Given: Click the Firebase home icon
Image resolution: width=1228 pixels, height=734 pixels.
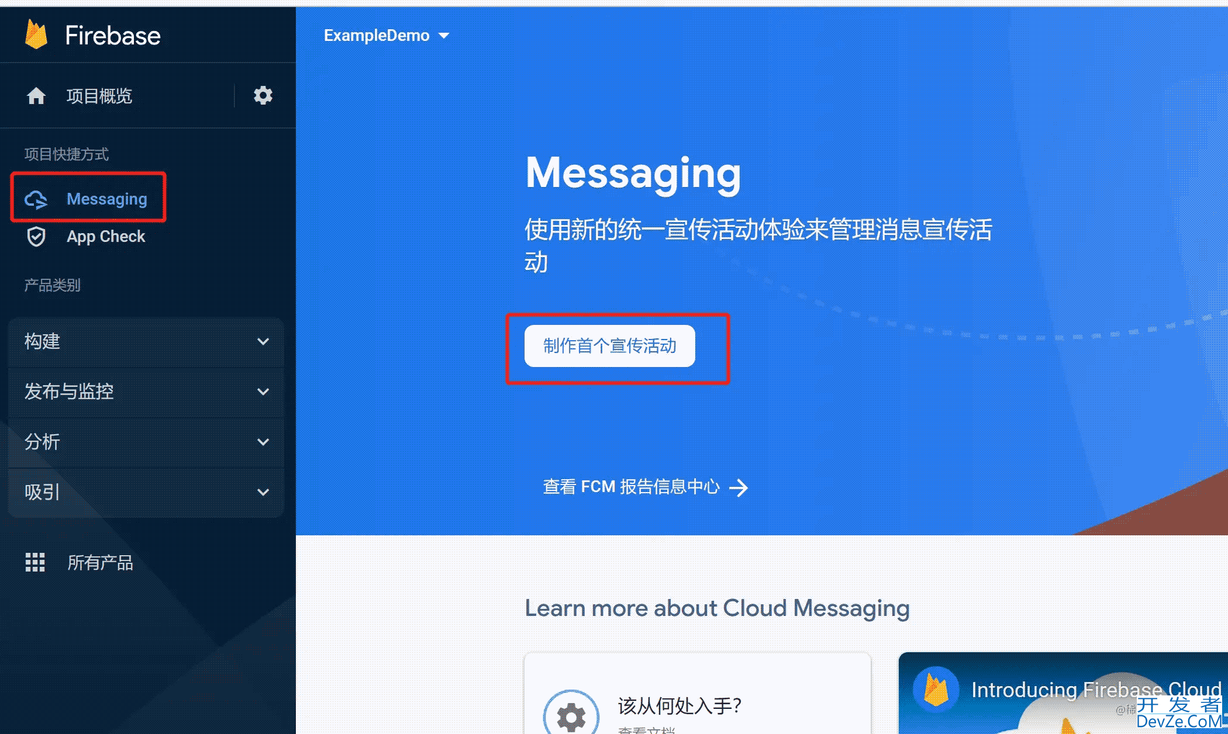Looking at the screenshot, I should tap(36, 95).
